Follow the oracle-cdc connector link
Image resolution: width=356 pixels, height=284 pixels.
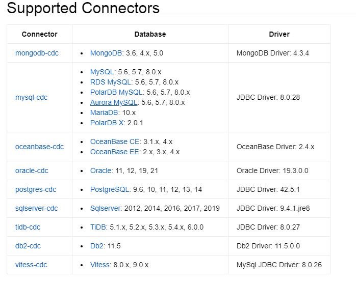(x=32, y=171)
